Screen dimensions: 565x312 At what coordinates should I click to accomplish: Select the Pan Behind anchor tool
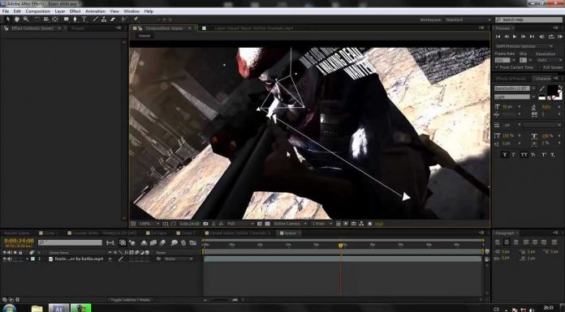click(x=55, y=19)
